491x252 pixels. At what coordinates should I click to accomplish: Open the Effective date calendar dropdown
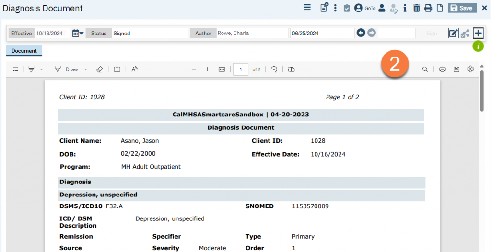78,34
